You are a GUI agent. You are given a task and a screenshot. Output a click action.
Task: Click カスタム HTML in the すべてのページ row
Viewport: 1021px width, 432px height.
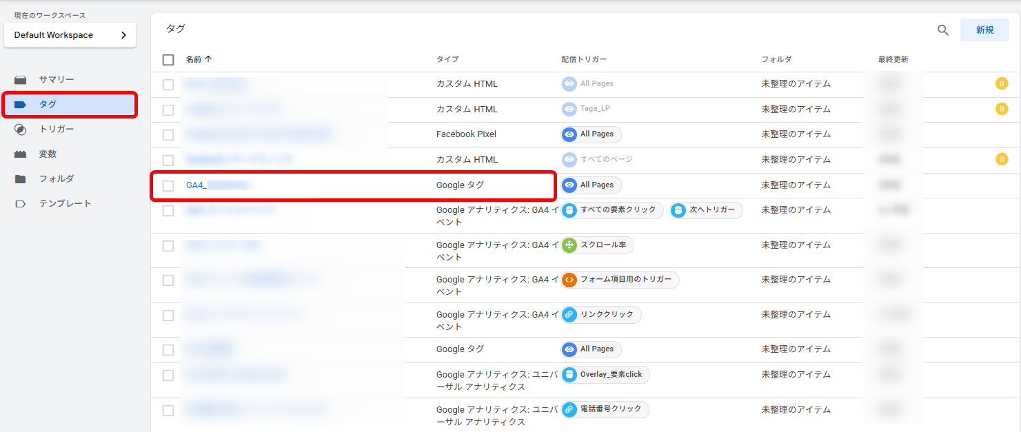467,160
